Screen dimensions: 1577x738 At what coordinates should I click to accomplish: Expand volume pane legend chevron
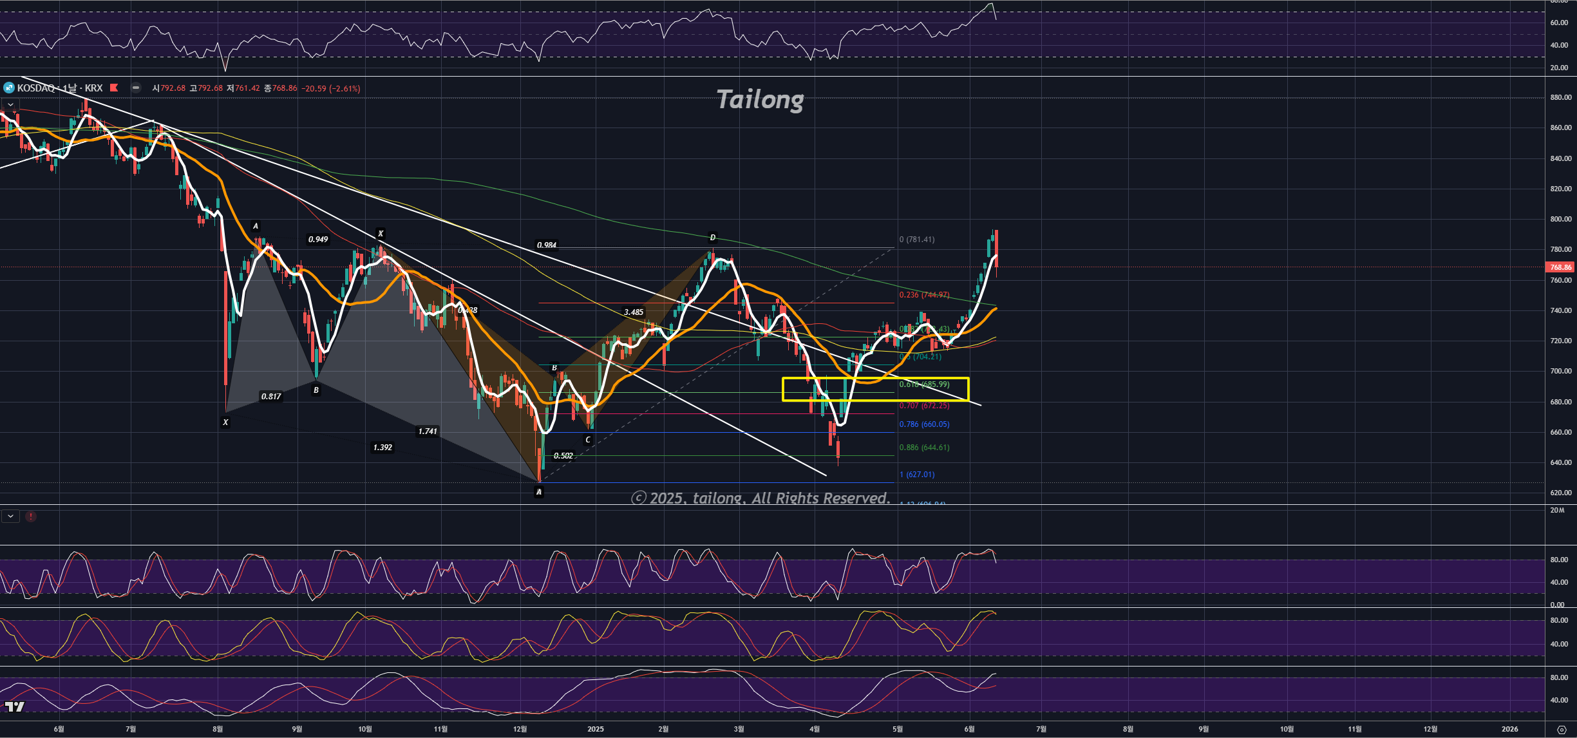click(x=10, y=516)
